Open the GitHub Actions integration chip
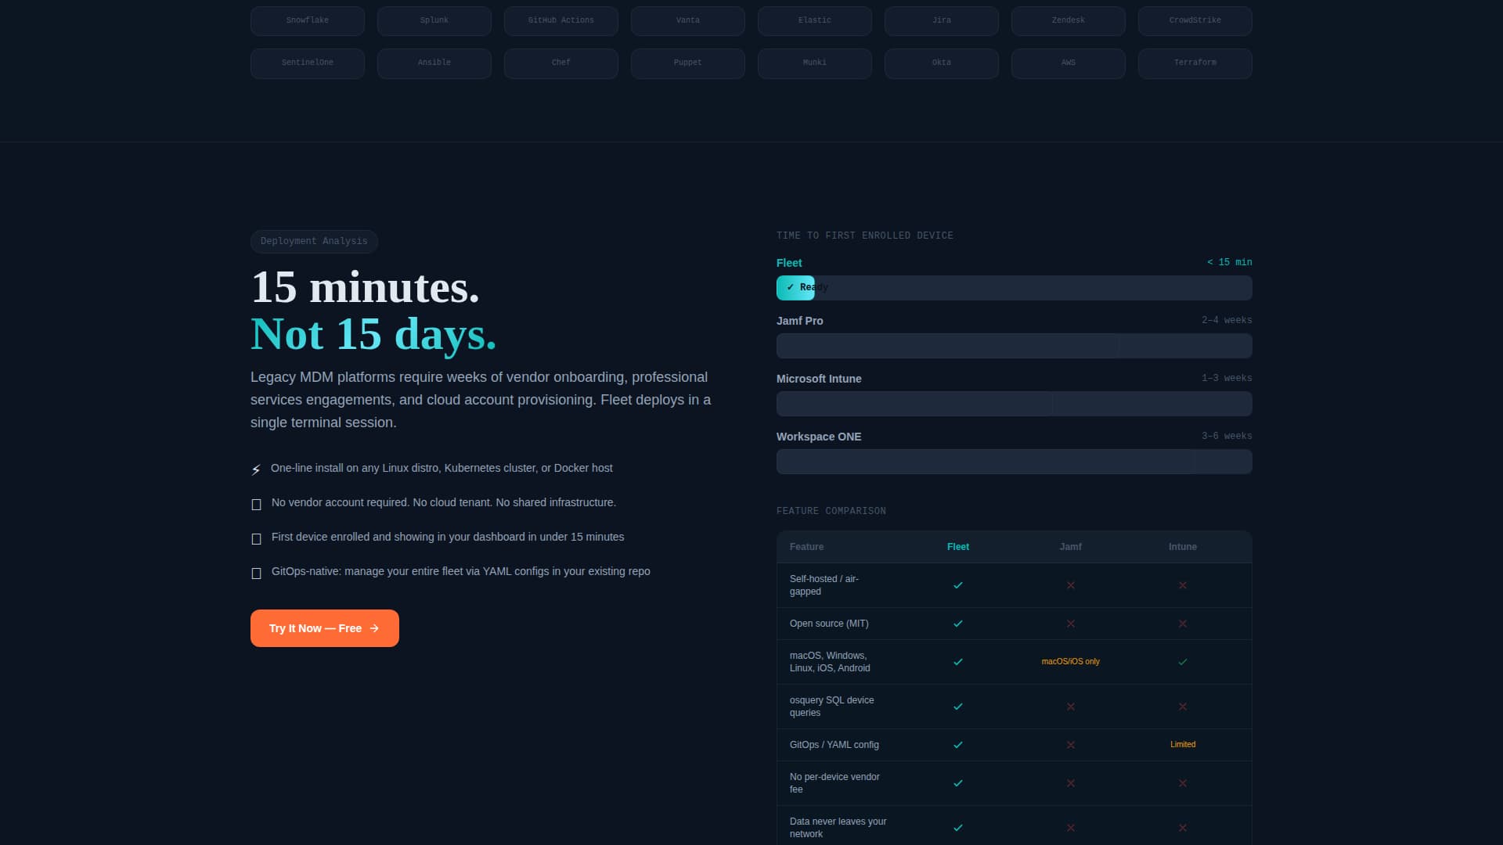The width and height of the screenshot is (1503, 845). coord(561,21)
